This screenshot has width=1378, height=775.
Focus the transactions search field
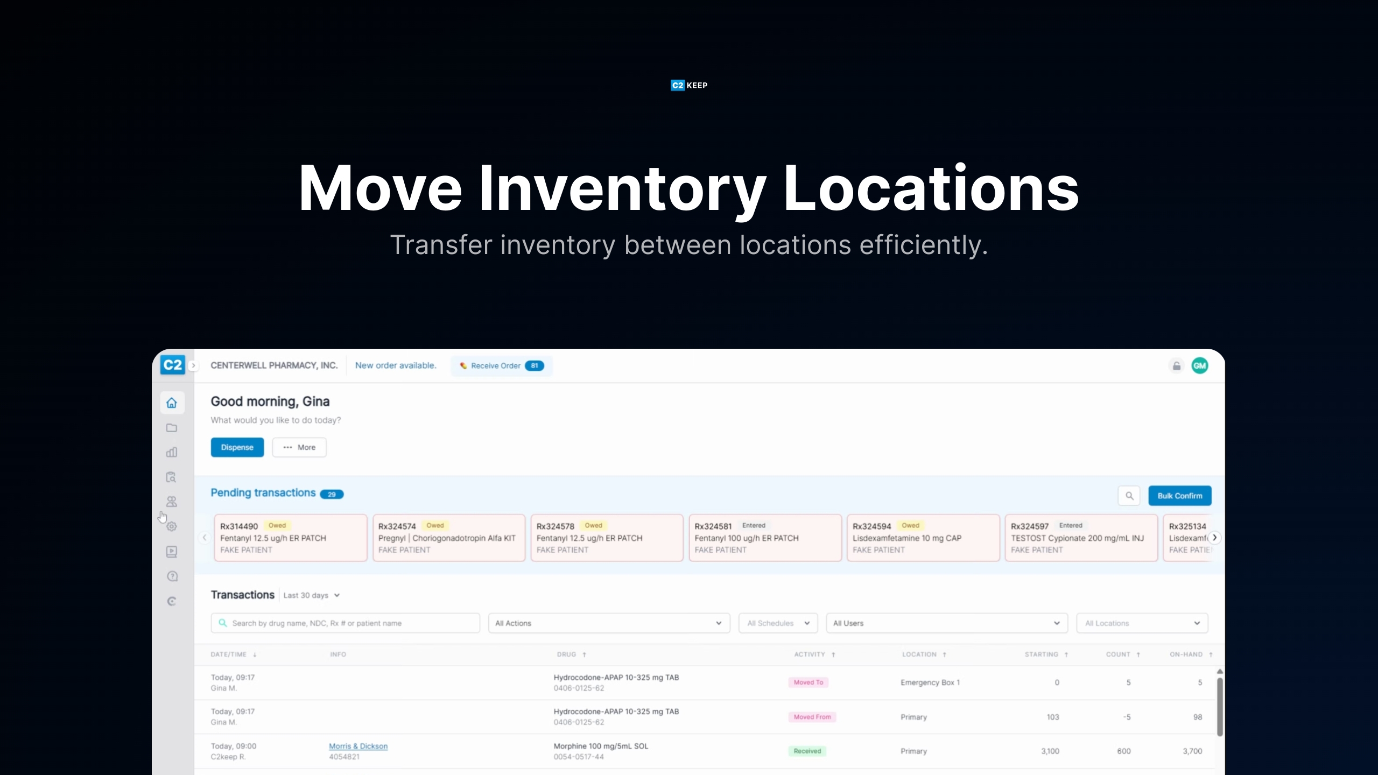[x=346, y=623]
